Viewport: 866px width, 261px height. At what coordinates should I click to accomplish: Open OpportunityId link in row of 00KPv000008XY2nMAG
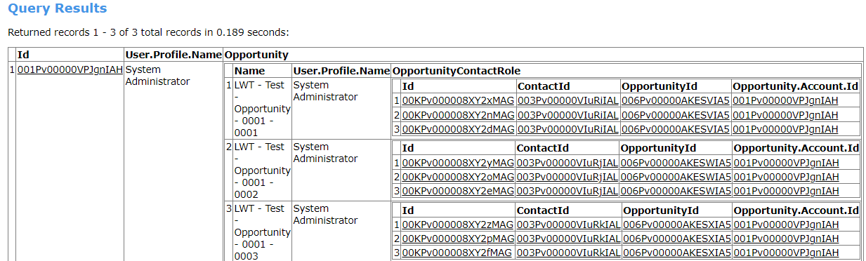point(676,115)
